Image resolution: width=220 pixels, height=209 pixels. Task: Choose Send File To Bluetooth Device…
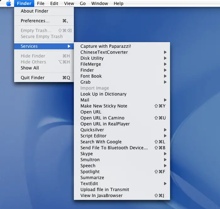tap(122, 148)
